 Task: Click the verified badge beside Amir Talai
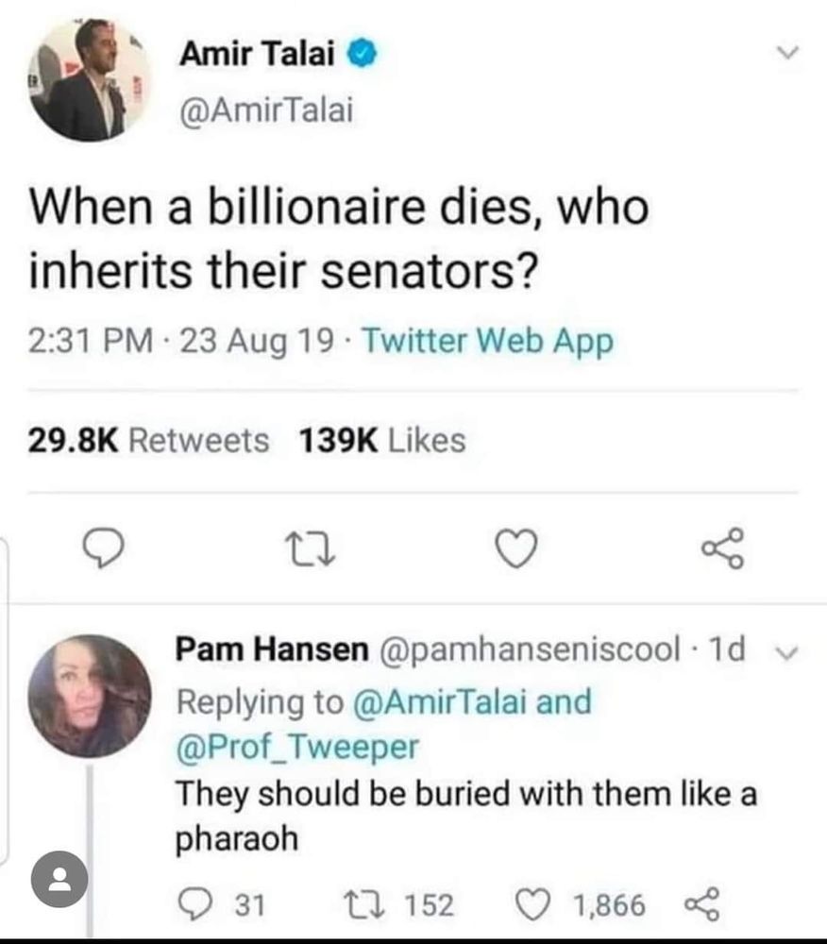(x=363, y=56)
